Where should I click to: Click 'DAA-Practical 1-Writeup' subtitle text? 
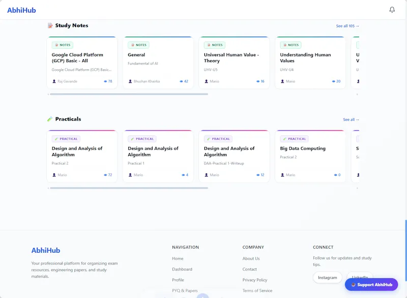point(224,163)
